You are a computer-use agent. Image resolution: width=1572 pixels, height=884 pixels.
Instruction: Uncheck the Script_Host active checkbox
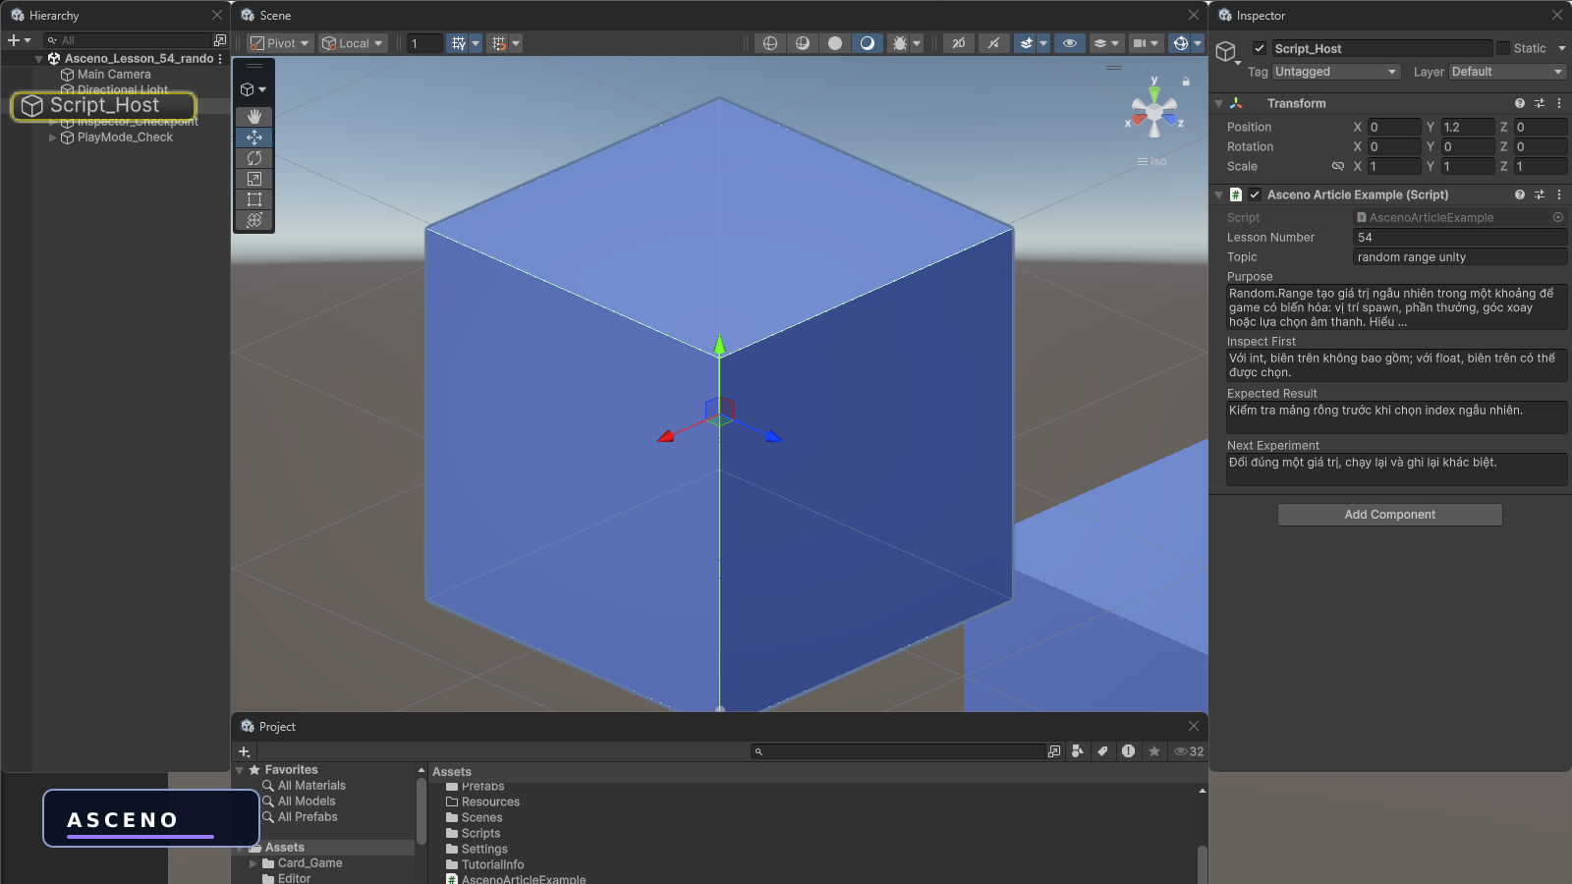click(x=1260, y=48)
